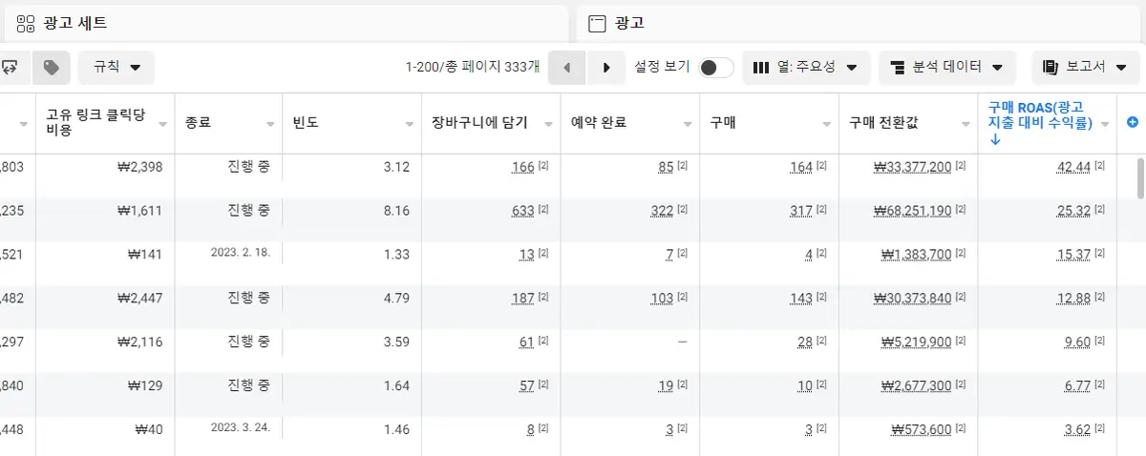Viewport: 1146px width, 456px height.
Task: Open 구매 ROAS column menu arrow
Action: coord(1105,124)
